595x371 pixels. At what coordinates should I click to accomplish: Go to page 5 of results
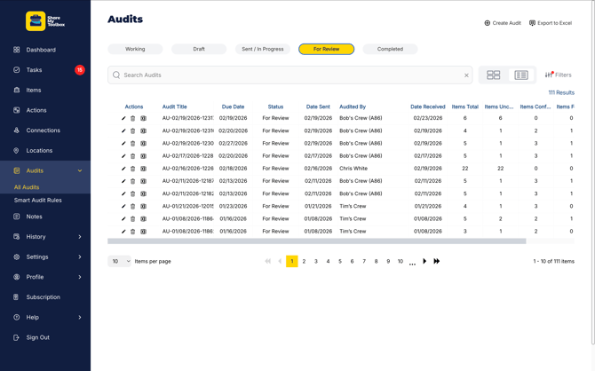(x=340, y=261)
